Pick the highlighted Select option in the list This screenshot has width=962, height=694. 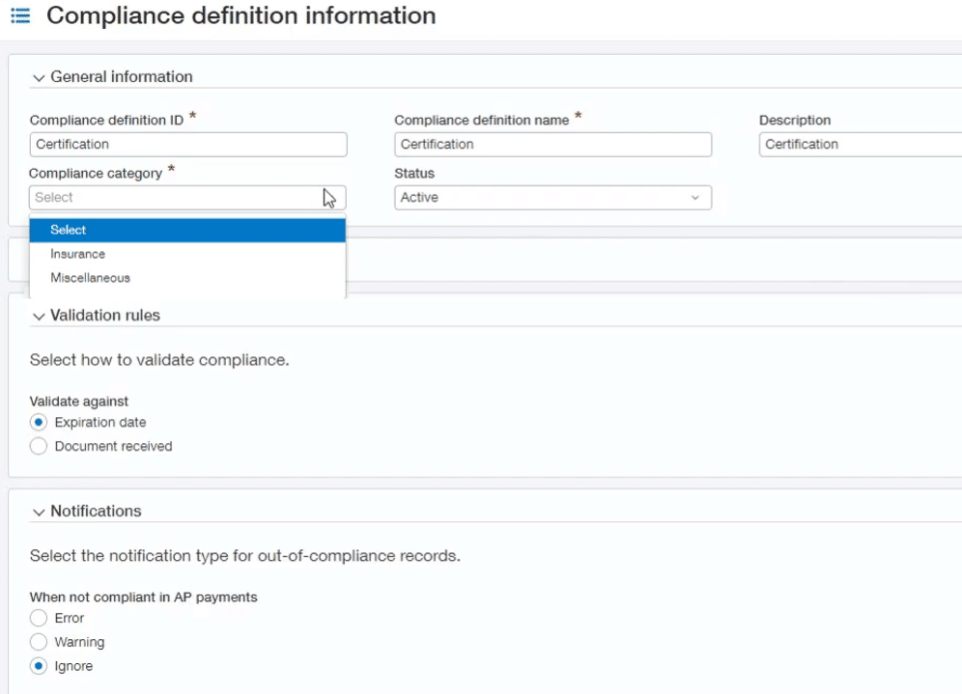coord(68,230)
